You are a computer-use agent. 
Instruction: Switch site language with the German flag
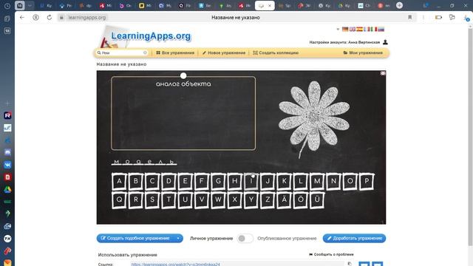click(345, 30)
